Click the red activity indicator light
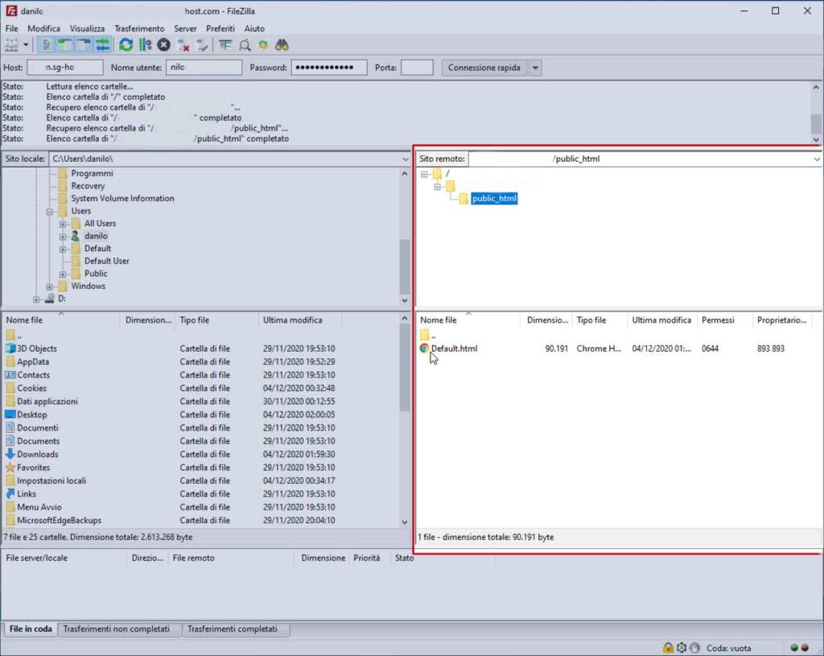Viewport: 824px width, 656px height. click(805, 648)
